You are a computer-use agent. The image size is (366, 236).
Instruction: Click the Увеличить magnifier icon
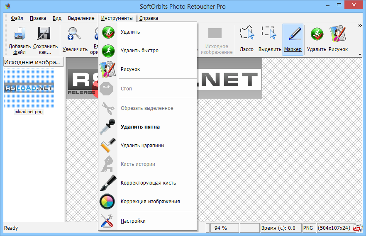pyautogui.click(x=74, y=34)
